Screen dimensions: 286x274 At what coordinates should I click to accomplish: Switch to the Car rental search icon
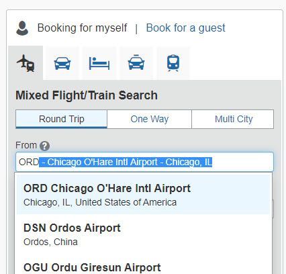coord(62,63)
